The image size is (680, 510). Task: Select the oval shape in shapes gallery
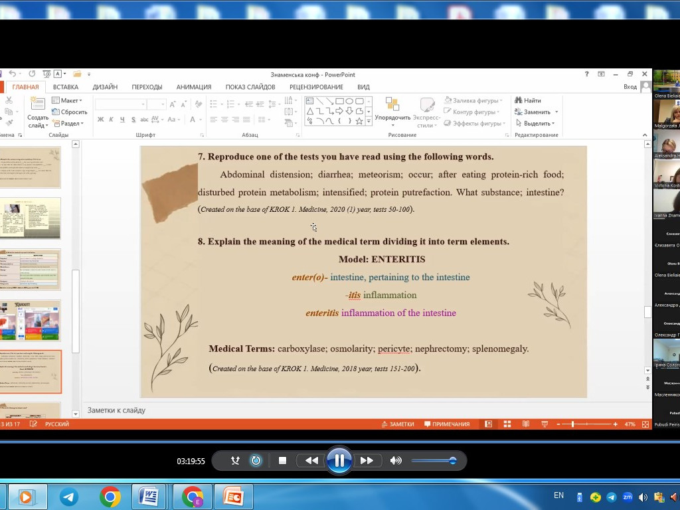349,101
